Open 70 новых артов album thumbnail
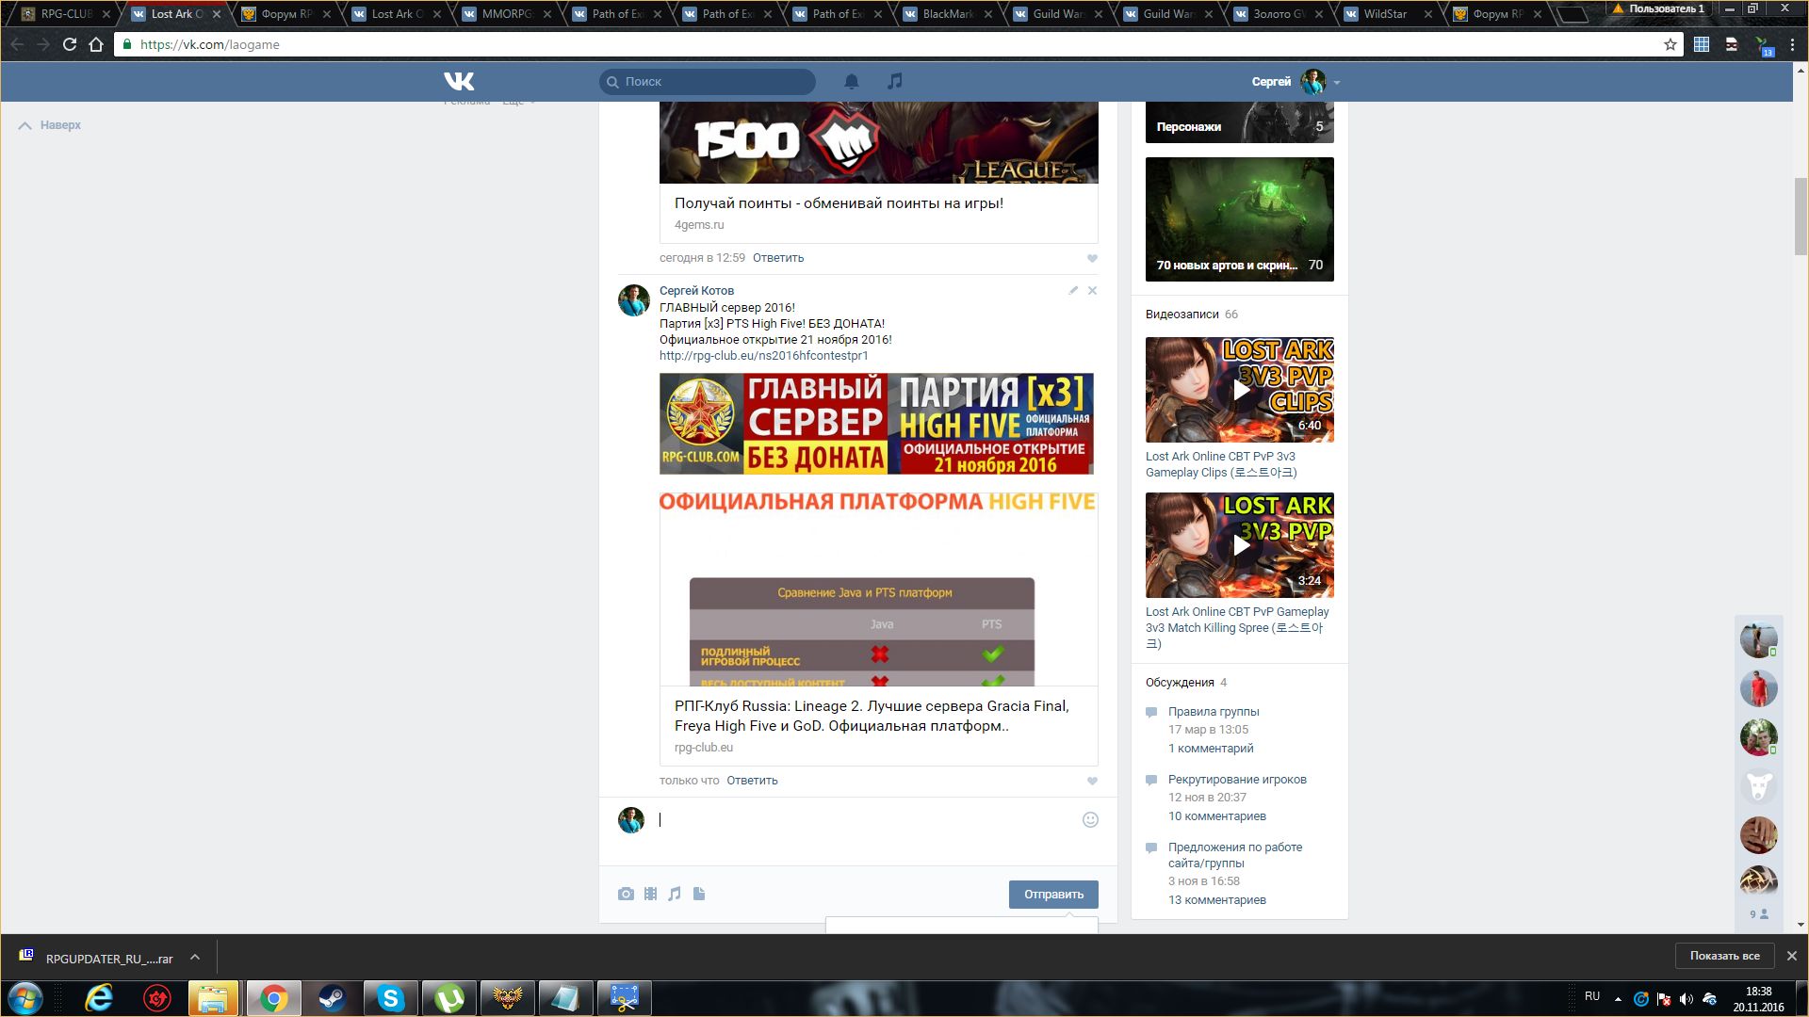 [x=1240, y=219]
